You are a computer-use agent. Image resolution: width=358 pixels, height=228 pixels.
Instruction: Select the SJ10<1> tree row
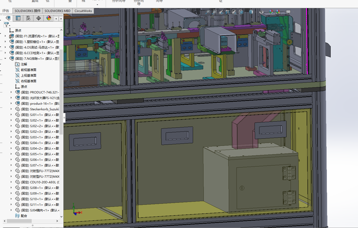pyautogui.click(x=37, y=199)
